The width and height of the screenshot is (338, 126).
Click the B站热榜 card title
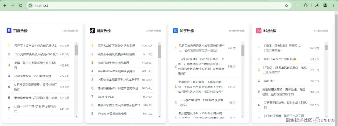tap(269, 31)
